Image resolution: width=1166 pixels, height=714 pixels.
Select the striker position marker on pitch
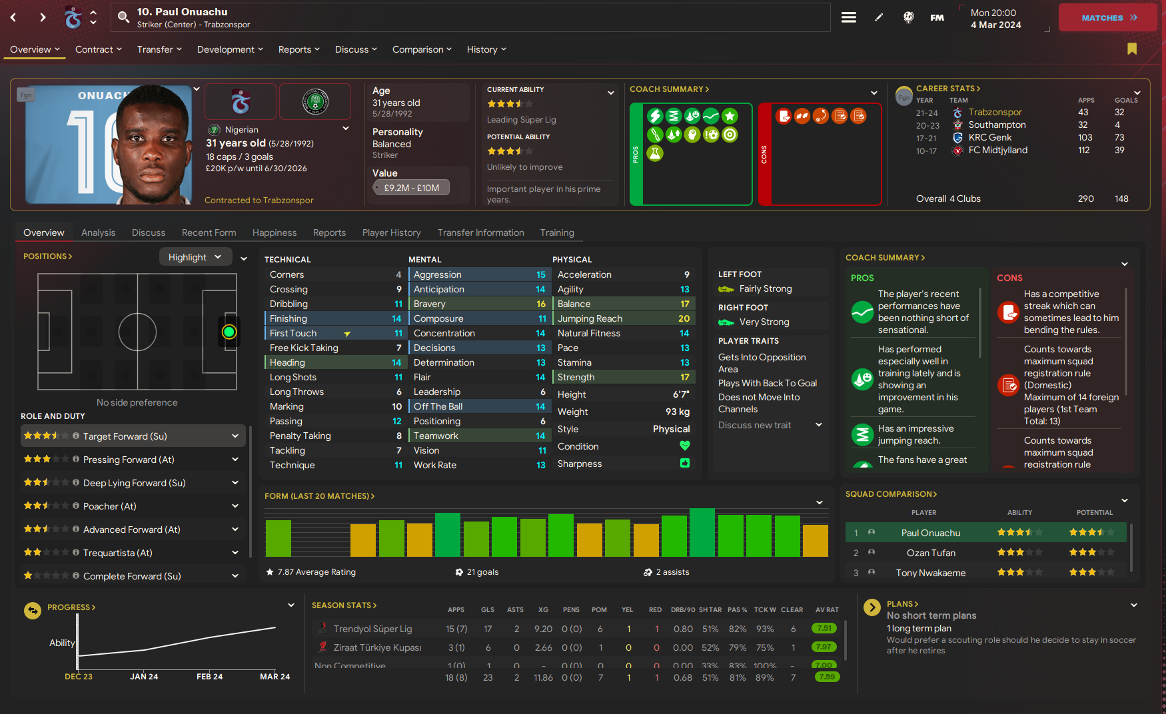point(229,332)
